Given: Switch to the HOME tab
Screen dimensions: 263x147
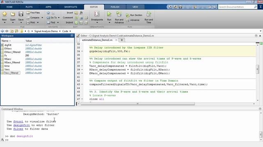Looking at the screenshot, I should pos(9,7).
